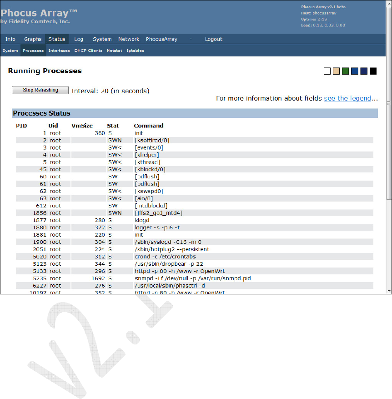Click the snmpd process command text
Viewport: 392px width, 399px height.
193,278
